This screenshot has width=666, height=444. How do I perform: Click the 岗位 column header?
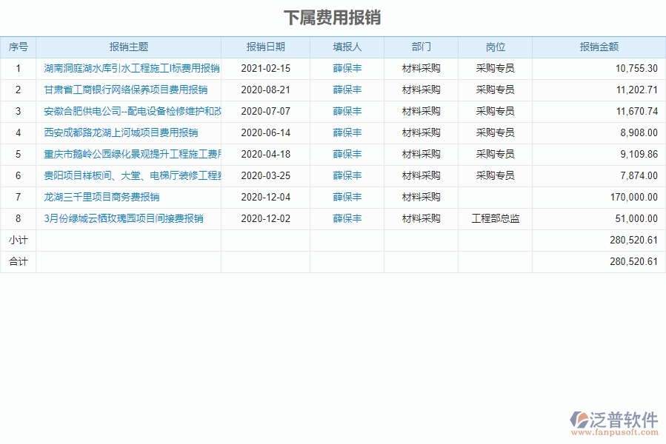tap(495, 46)
